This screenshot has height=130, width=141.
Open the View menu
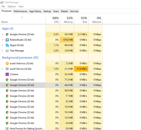tap(21, 6)
